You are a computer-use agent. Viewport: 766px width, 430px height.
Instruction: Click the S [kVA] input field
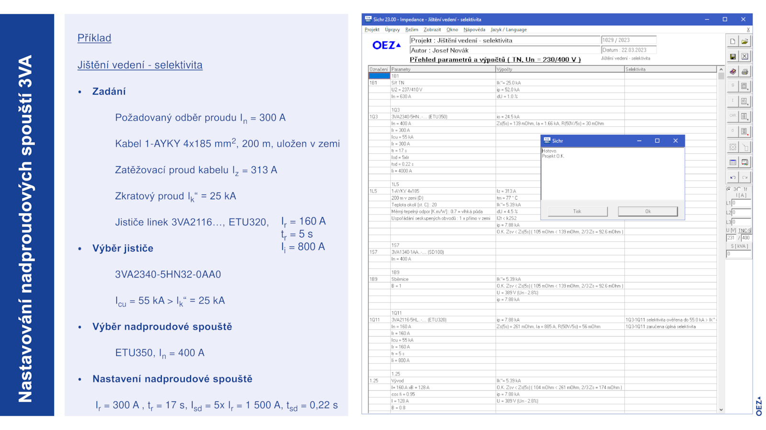[x=739, y=254]
